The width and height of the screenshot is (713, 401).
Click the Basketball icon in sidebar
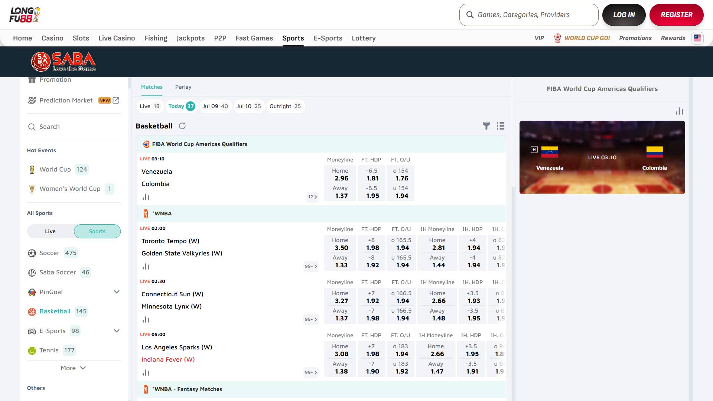click(x=32, y=312)
